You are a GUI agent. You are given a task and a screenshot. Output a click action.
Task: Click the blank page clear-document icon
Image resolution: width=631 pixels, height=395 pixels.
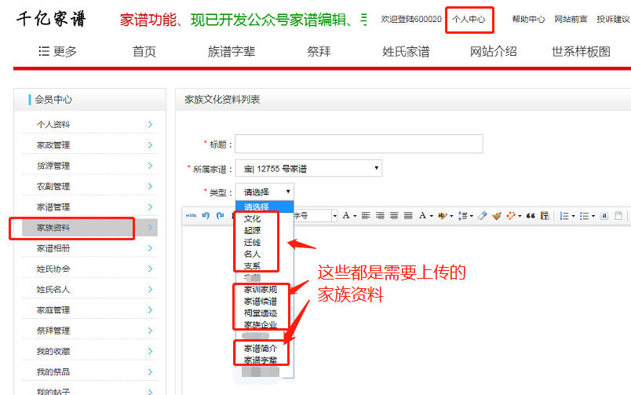(618, 216)
